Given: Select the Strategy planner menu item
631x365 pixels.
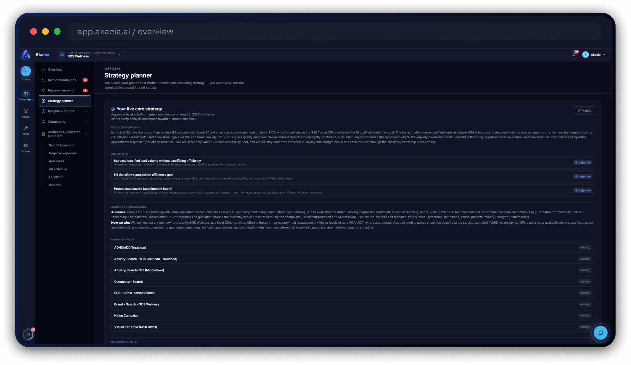Looking at the screenshot, I should click(64, 101).
